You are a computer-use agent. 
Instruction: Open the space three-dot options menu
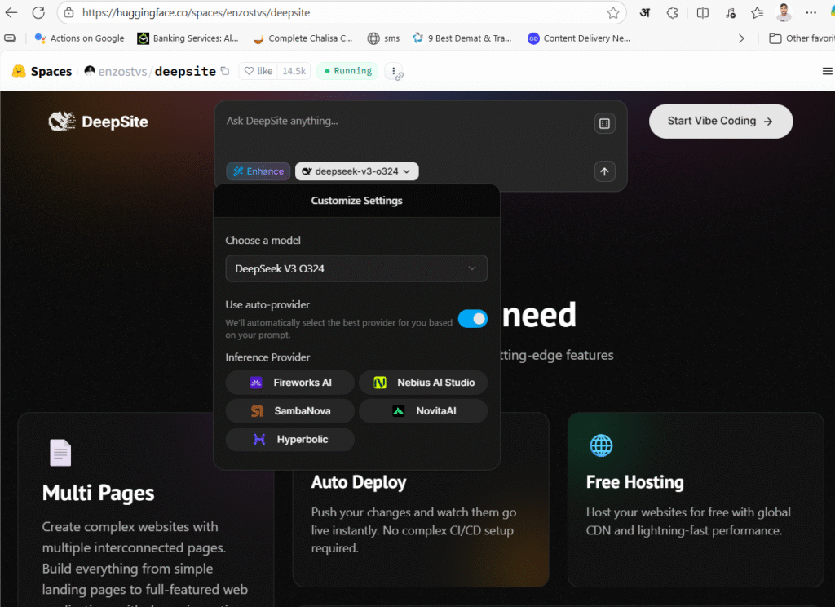pos(394,72)
